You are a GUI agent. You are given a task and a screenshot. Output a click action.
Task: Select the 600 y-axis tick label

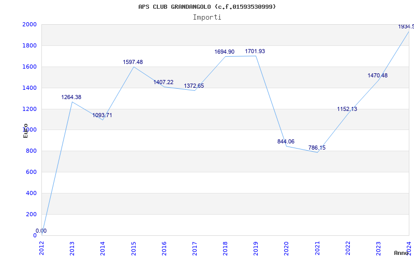(x=31, y=172)
